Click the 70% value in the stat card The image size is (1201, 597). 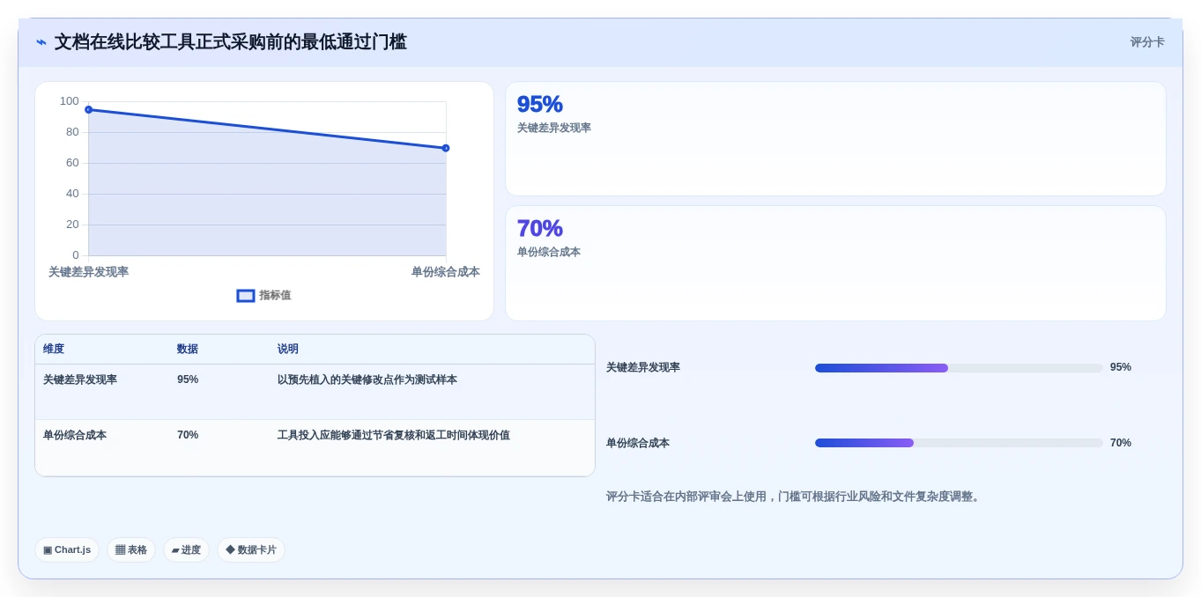click(539, 228)
